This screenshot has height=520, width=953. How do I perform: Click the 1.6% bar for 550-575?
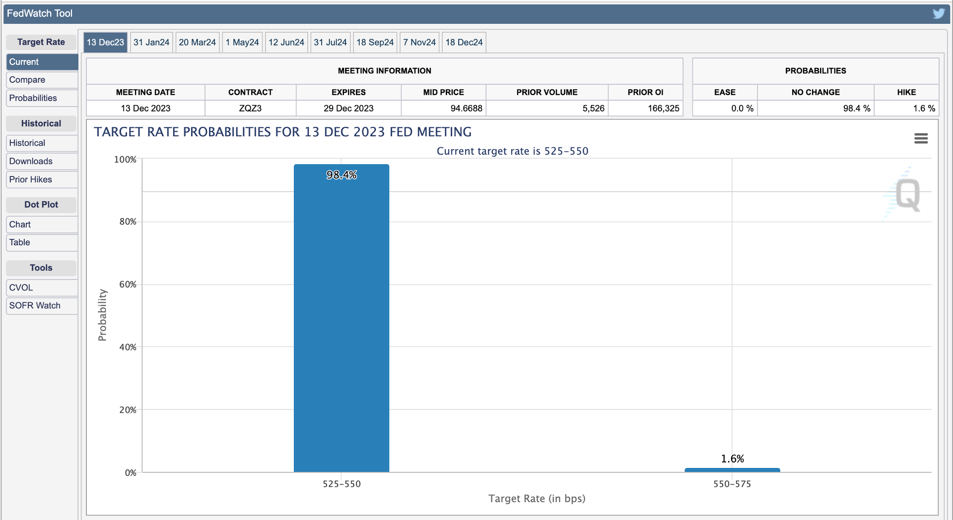pos(732,470)
